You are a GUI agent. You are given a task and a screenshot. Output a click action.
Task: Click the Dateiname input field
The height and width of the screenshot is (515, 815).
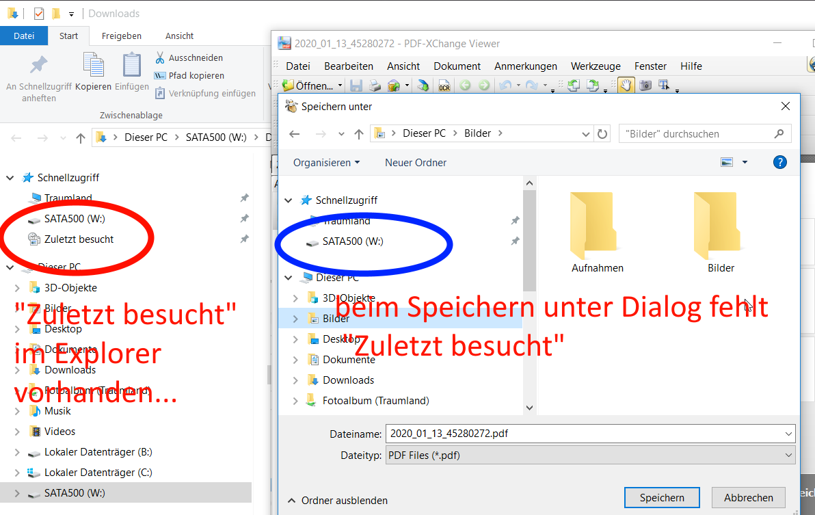click(590, 434)
